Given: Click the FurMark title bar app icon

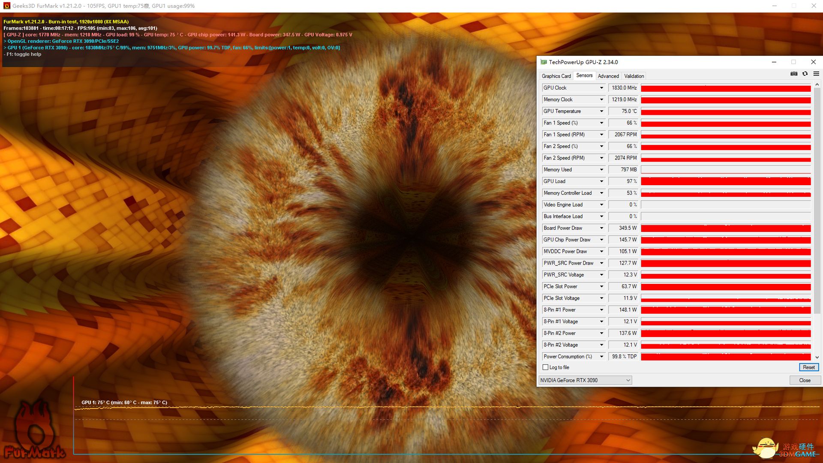Looking at the screenshot, I should pos(6,6).
